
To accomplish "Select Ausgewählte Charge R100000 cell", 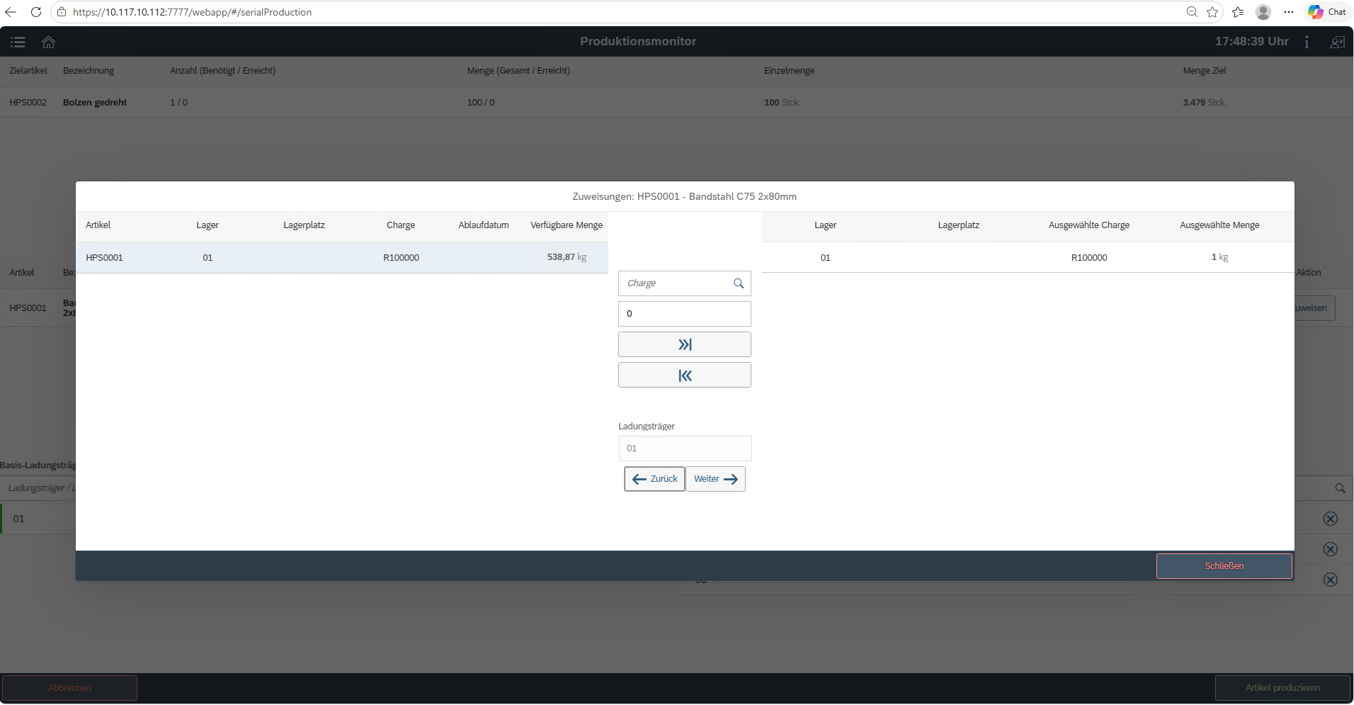I will click(1089, 257).
